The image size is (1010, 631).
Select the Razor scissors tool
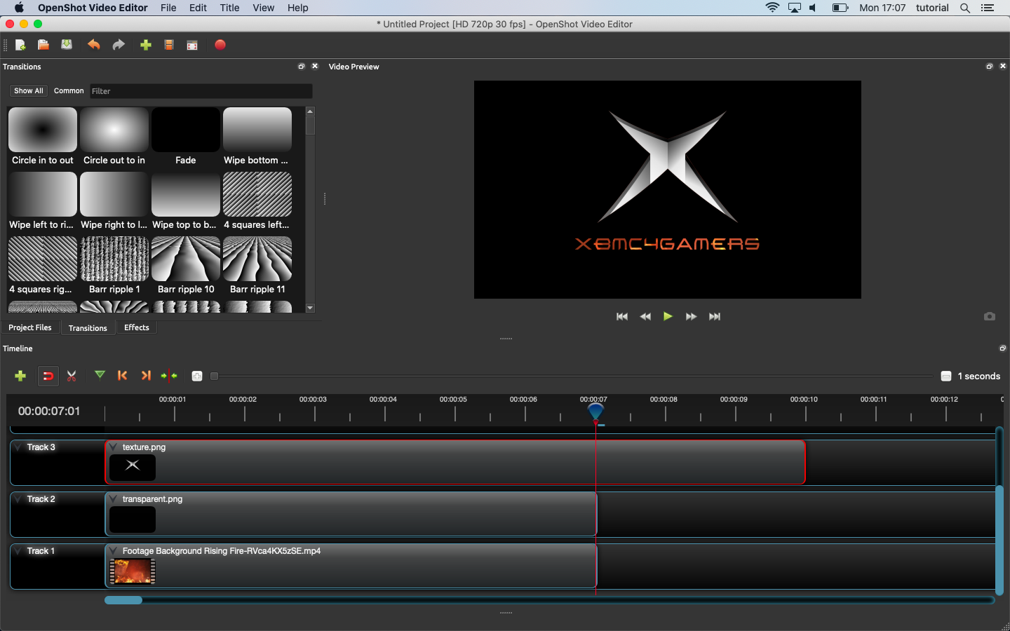pos(72,376)
